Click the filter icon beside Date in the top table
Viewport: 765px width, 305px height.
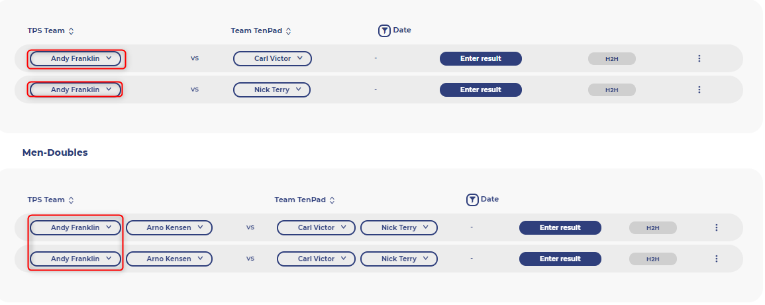(x=384, y=30)
